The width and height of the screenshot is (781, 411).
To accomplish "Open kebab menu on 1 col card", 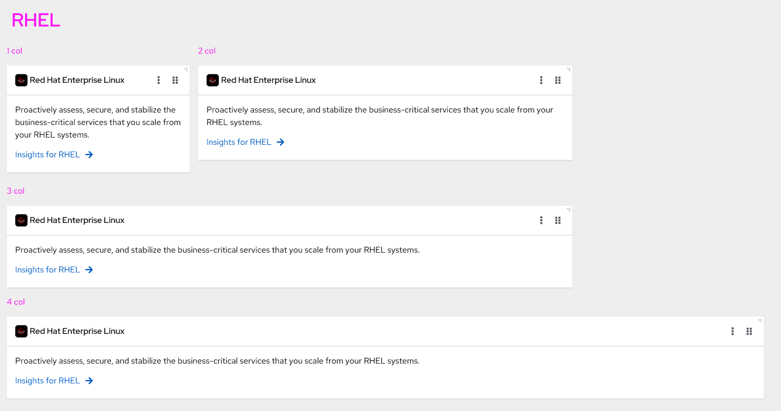I will pyautogui.click(x=158, y=80).
